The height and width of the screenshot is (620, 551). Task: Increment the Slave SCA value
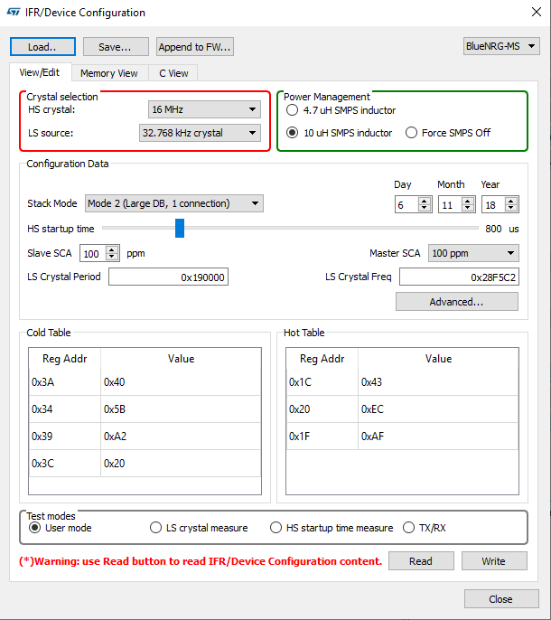pyautogui.click(x=112, y=249)
